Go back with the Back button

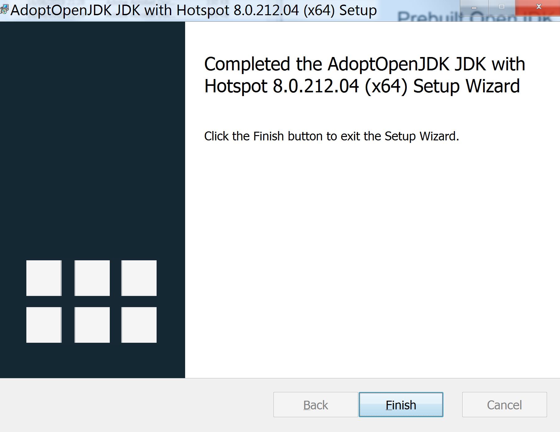tap(316, 404)
